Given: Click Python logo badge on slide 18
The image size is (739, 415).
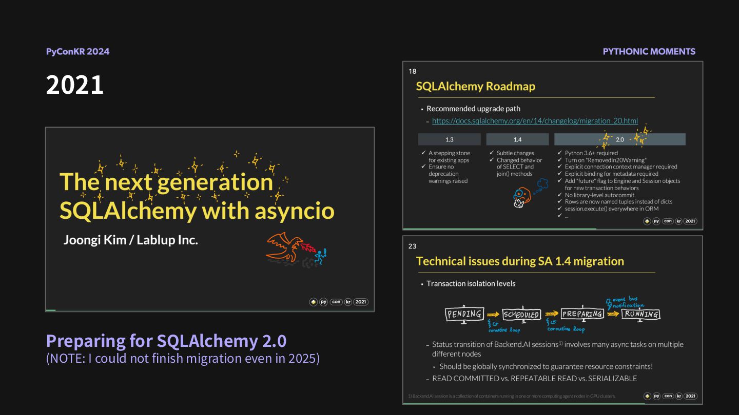Looking at the screenshot, I should point(647,221).
